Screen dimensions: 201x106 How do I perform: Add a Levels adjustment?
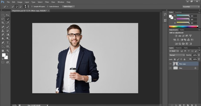180,36
